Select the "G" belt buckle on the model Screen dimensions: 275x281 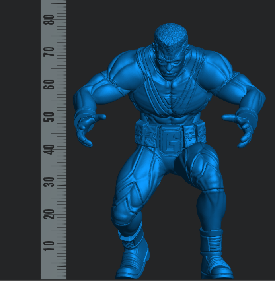[171, 141]
